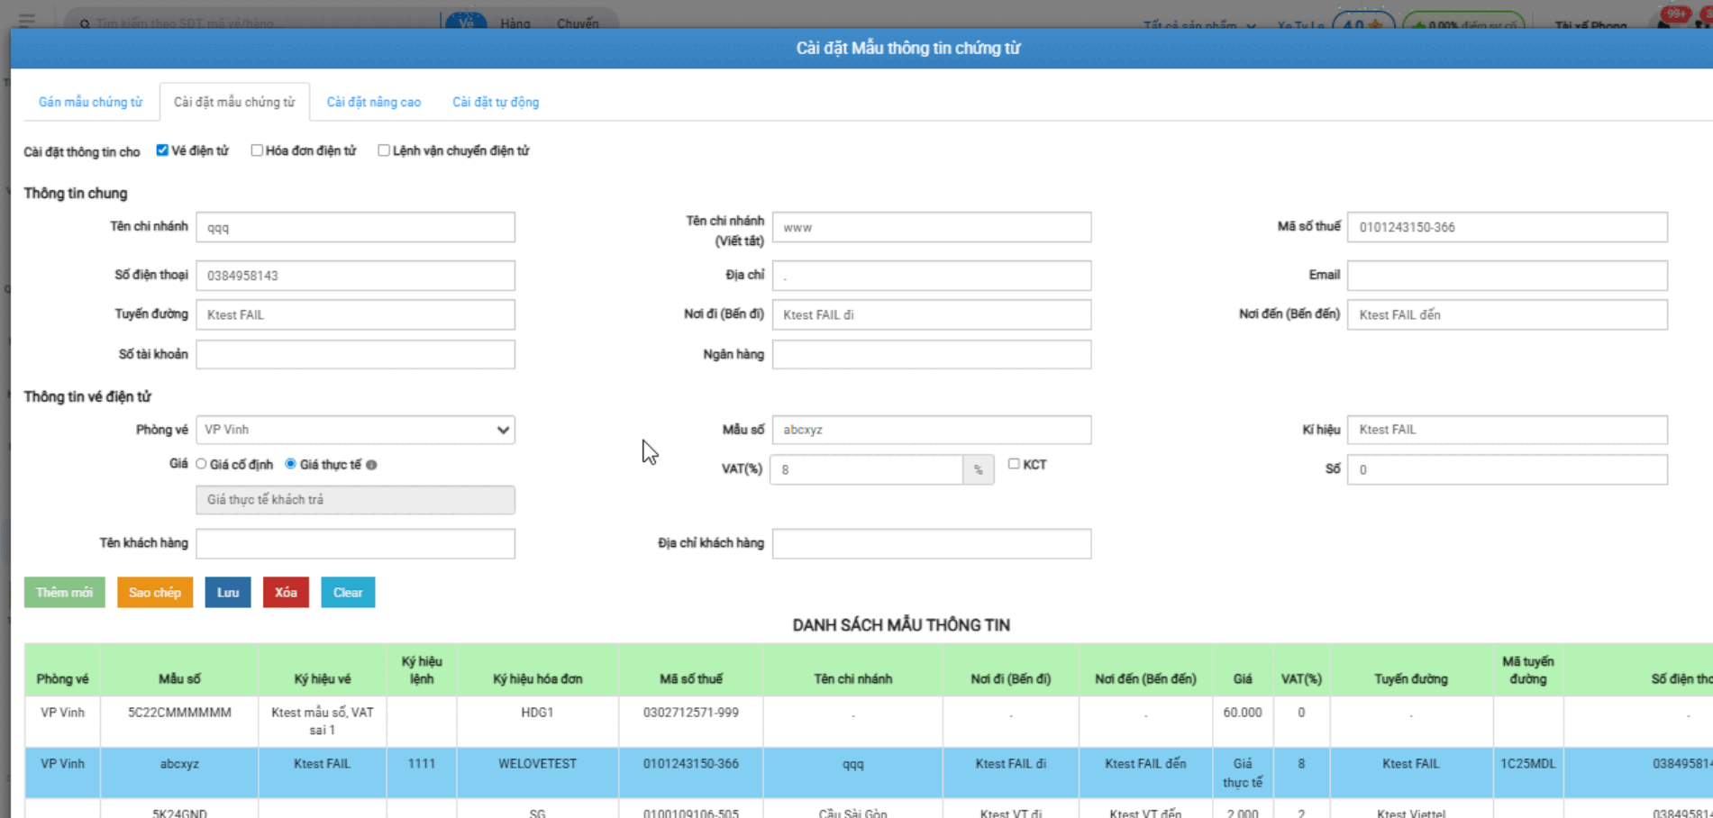This screenshot has width=1713, height=818.
Task: Focus the empty Email input field
Action: click(x=1507, y=276)
